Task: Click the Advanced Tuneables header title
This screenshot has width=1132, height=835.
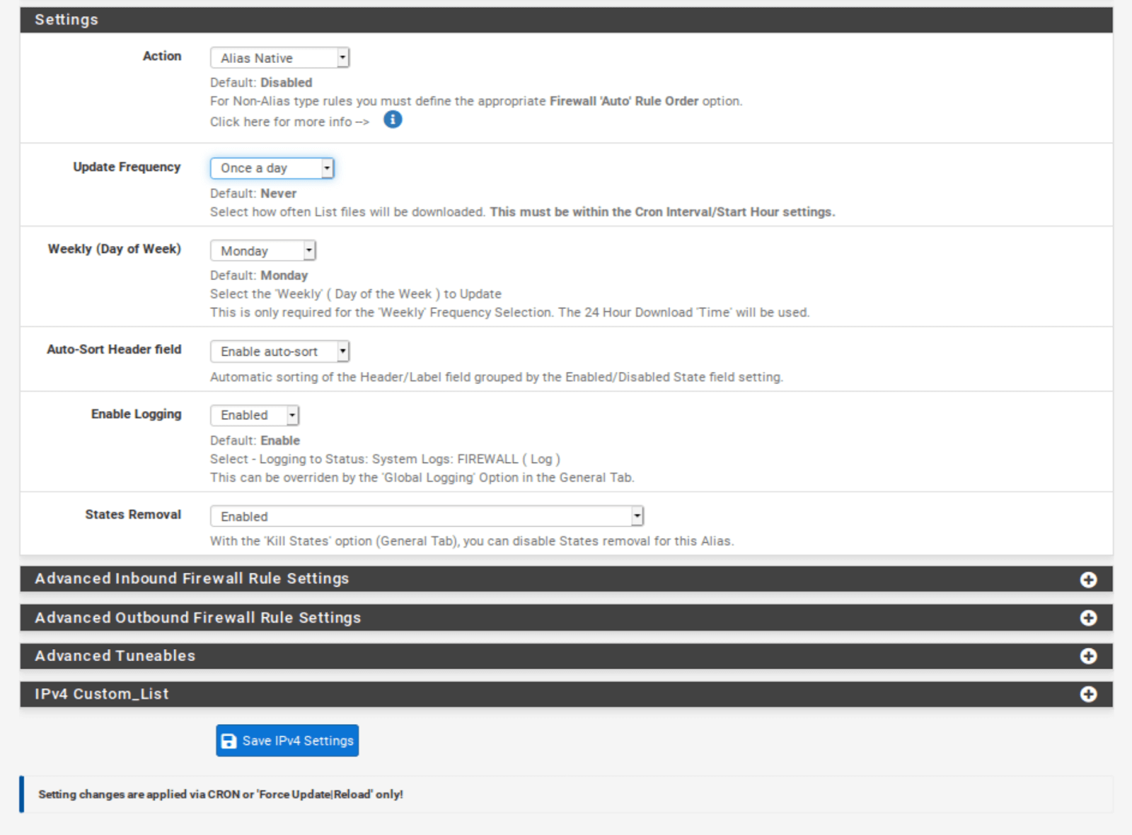Action: pos(115,655)
